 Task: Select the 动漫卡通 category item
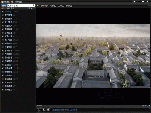click(x=8, y=68)
